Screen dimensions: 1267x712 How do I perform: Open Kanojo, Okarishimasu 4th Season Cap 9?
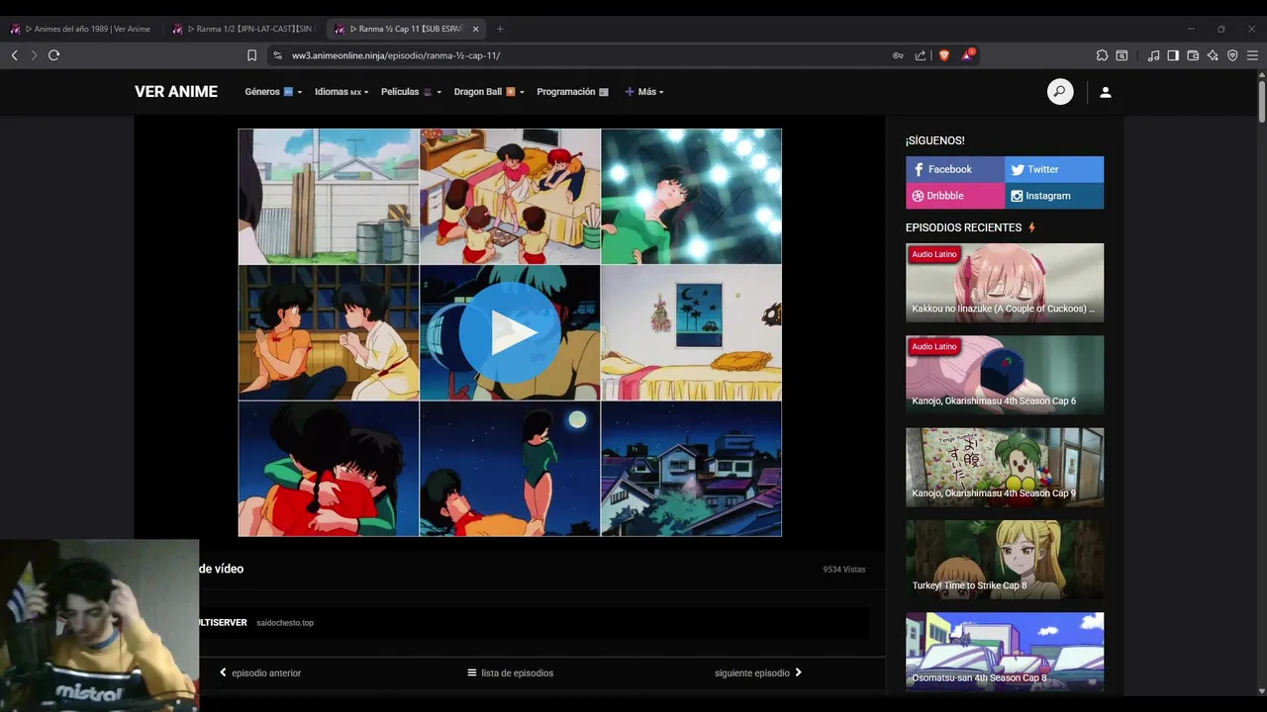pos(1005,467)
